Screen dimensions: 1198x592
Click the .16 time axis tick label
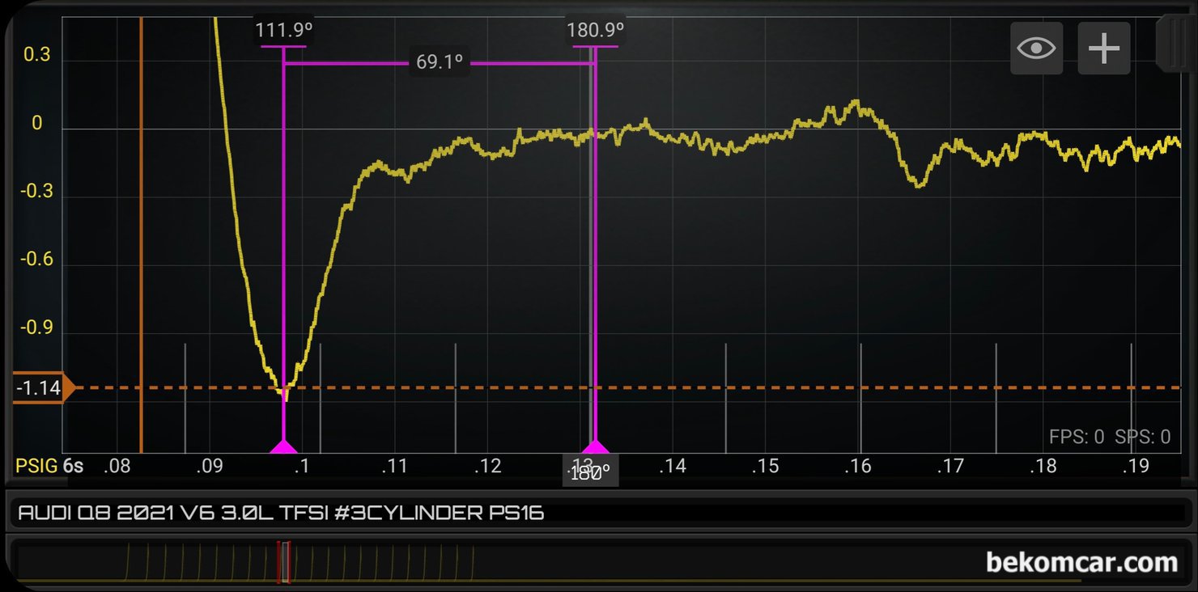coord(857,466)
